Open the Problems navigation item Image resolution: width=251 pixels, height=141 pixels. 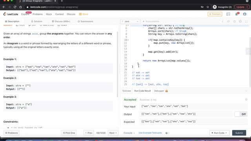pos(38,14)
